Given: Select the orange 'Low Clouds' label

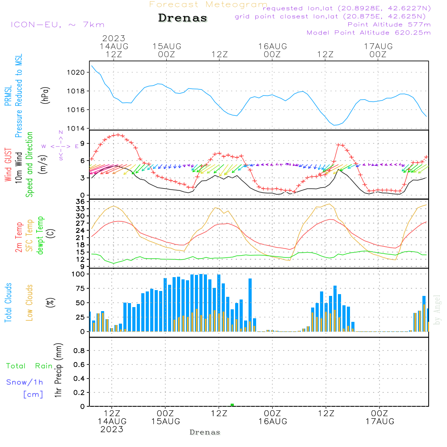Looking at the screenshot, I should pos(30,303).
